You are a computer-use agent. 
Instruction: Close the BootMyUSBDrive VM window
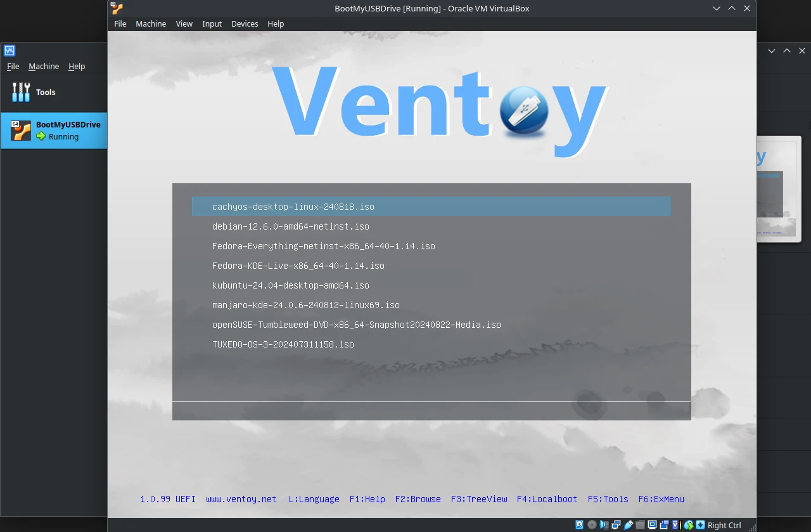tap(747, 8)
